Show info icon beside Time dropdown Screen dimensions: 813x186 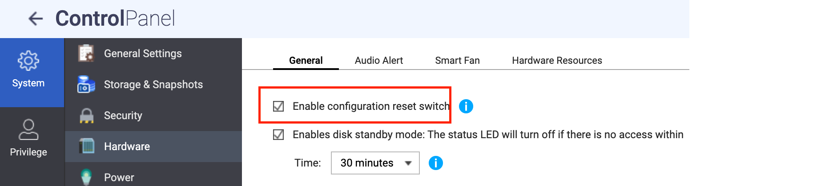click(x=435, y=163)
